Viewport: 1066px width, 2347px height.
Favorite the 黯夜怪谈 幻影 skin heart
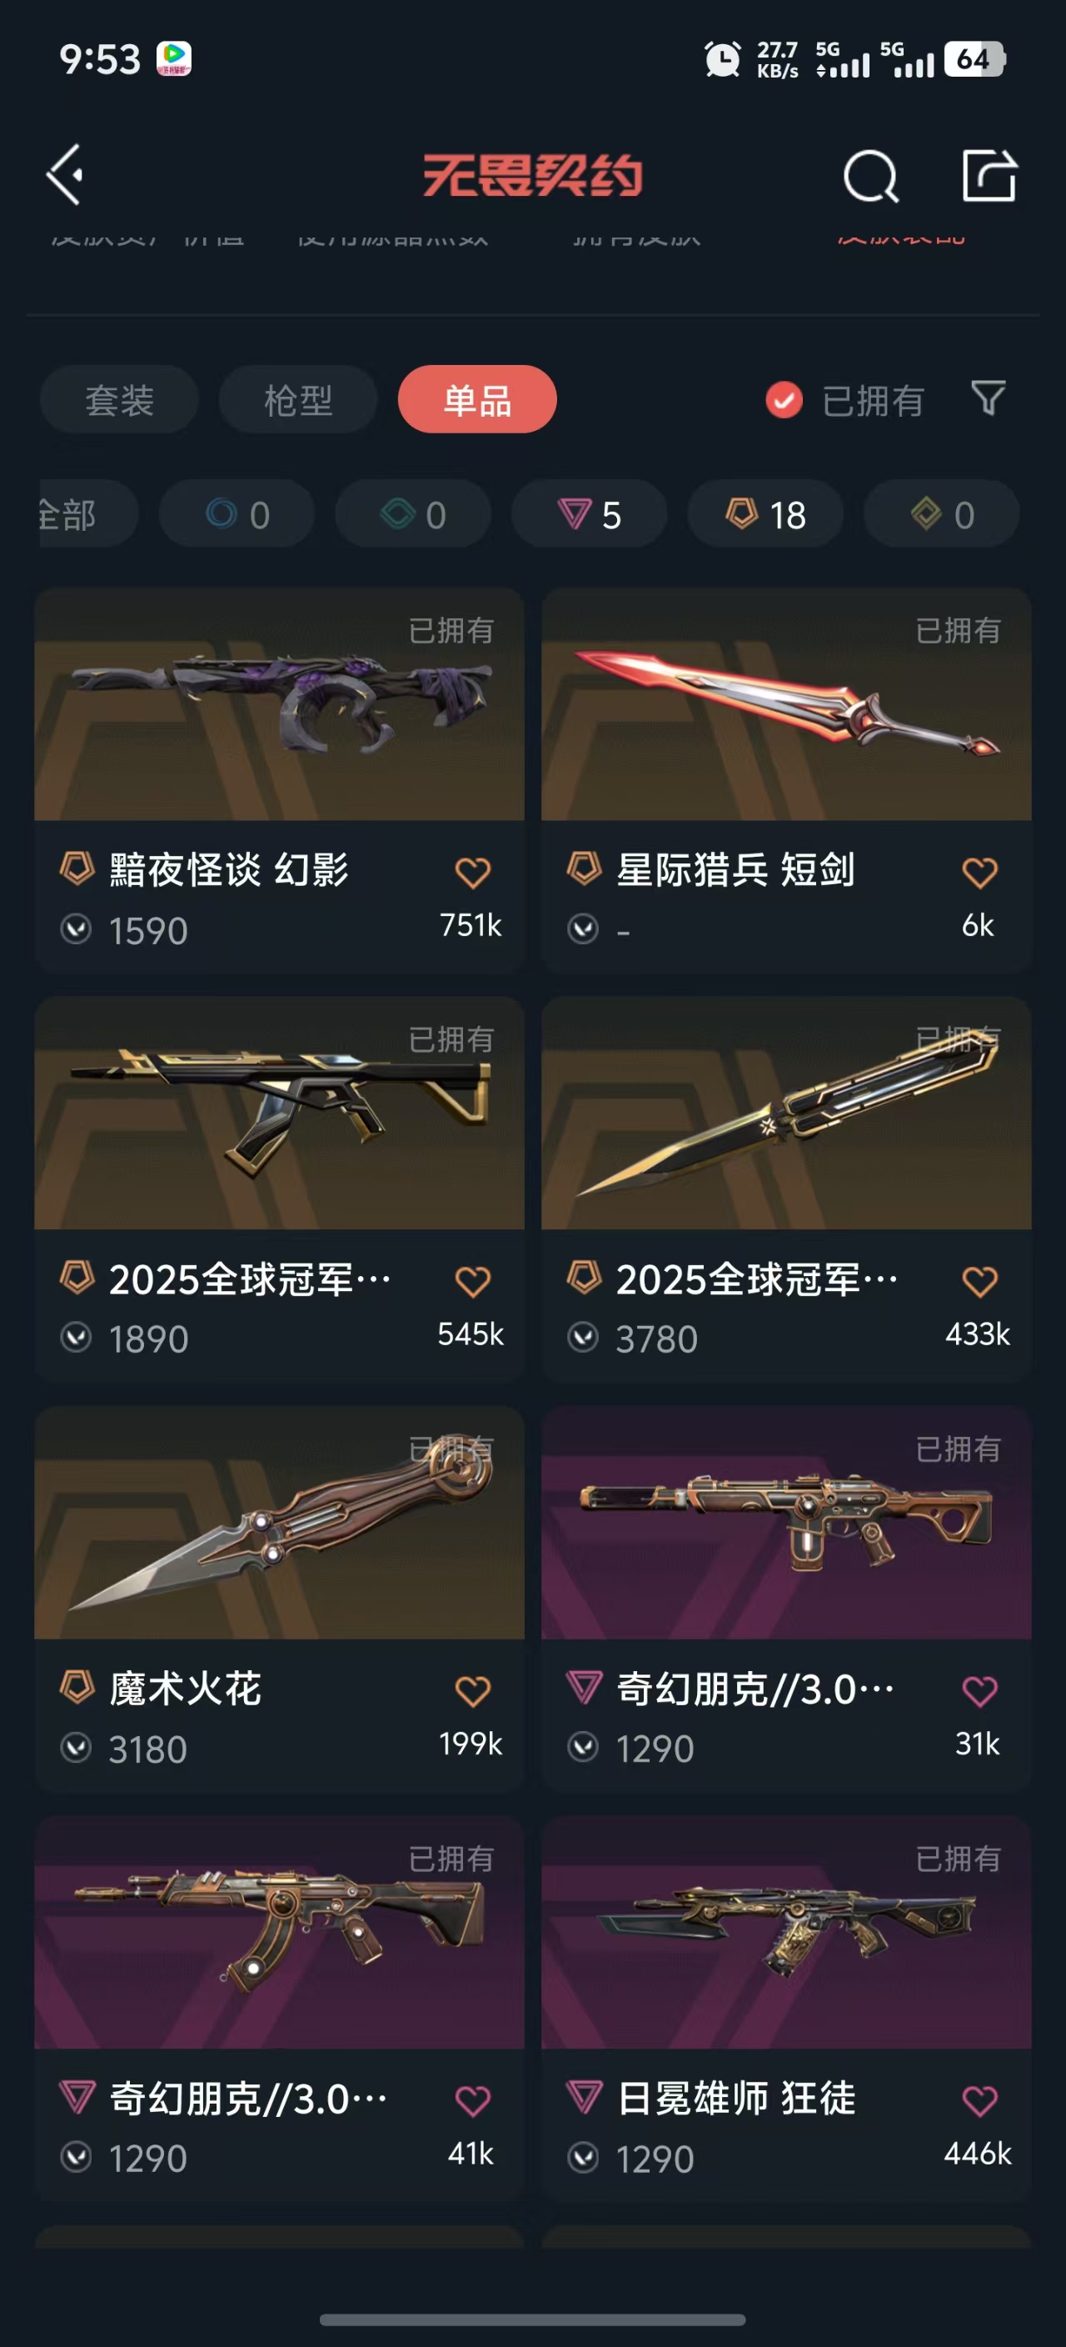coord(472,872)
